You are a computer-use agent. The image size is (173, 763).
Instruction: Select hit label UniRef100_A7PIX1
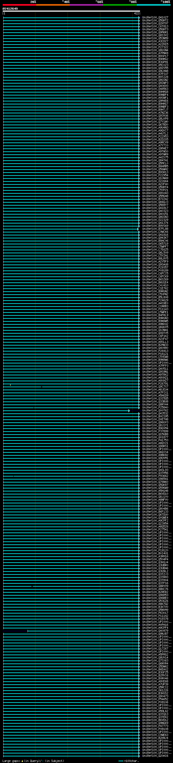(x=155, y=393)
